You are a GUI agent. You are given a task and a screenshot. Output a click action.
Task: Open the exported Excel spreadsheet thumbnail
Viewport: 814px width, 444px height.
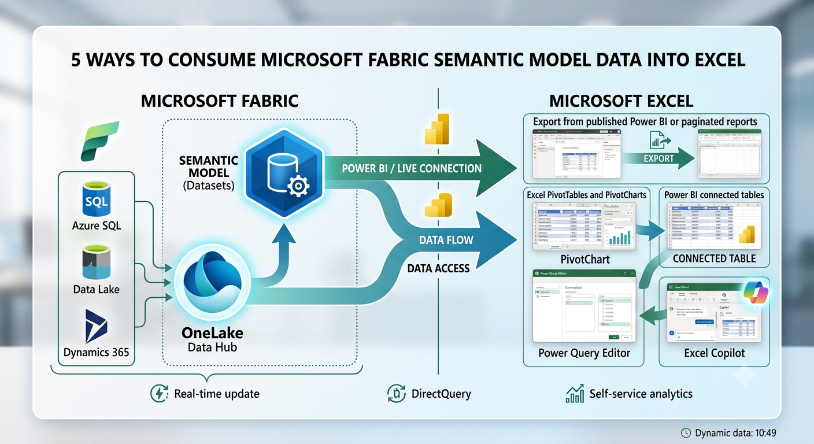tap(729, 154)
